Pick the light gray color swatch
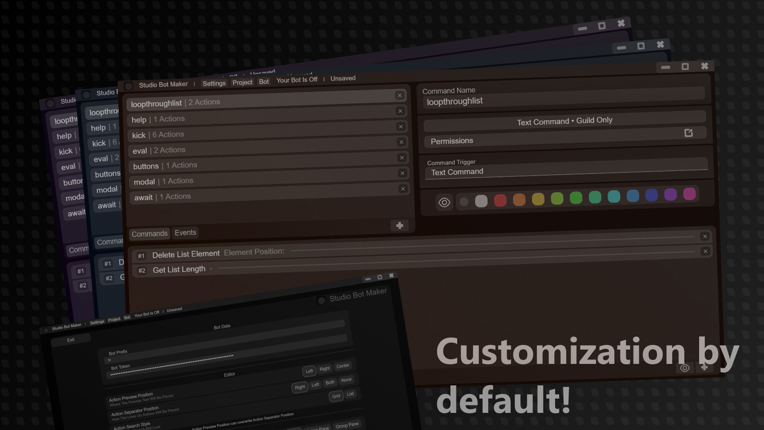The height and width of the screenshot is (430, 764). [481, 201]
